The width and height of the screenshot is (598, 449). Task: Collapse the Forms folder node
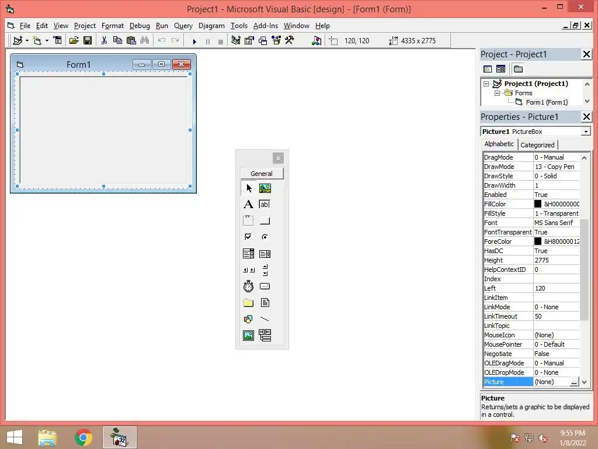coord(497,93)
